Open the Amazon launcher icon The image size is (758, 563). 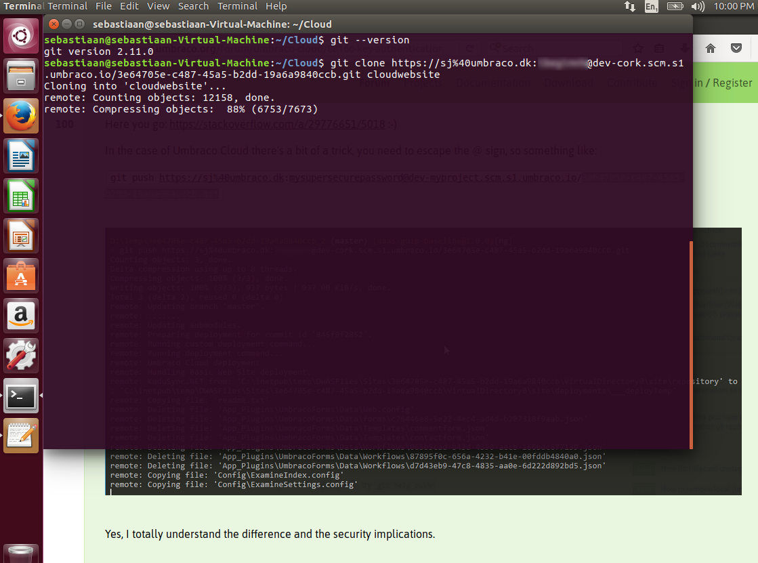[x=21, y=316]
